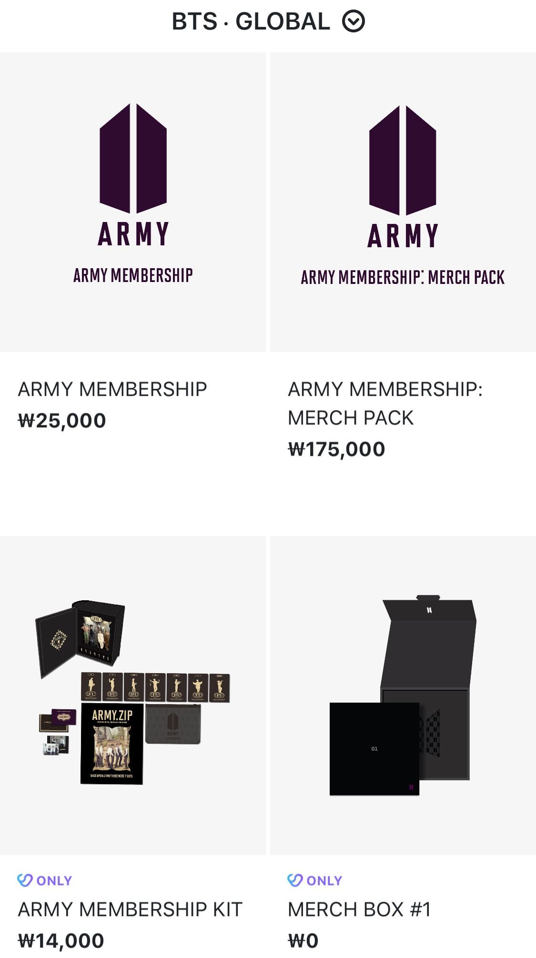The width and height of the screenshot is (536, 958).
Task: Tap the ₩175,000 price of MERCH PACK
Action: point(336,449)
